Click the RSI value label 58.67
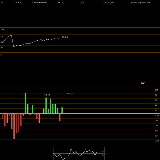The width and height of the screenshot is (160, 160). tap(65, 37)
